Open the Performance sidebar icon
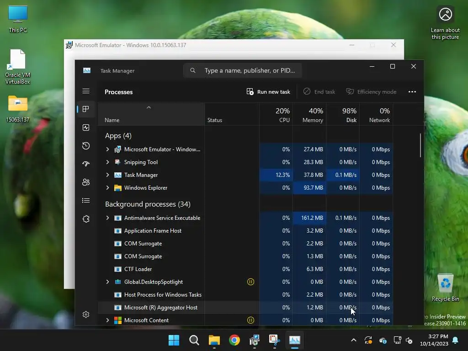 click(x=86, y=128)
